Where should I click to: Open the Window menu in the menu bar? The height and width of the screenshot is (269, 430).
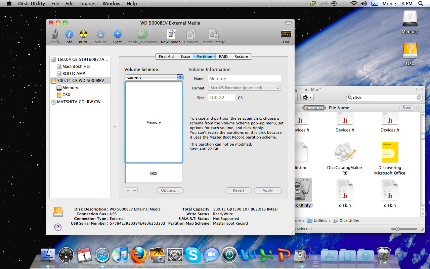click(x=112, y=4)
